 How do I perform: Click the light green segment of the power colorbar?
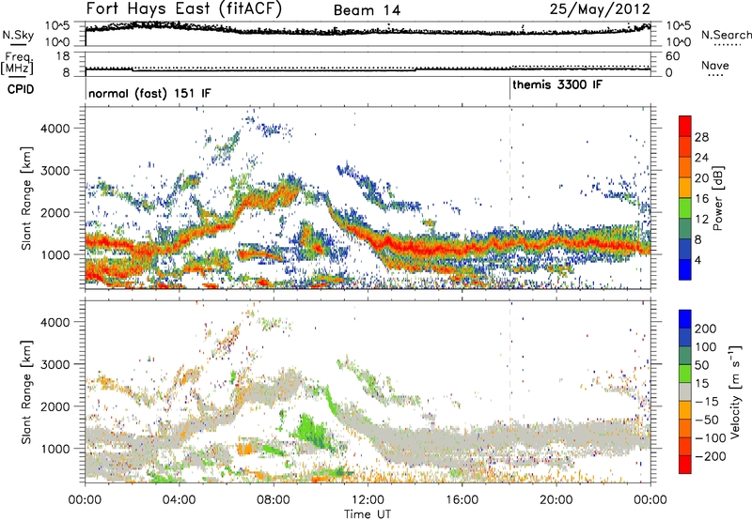685,207
